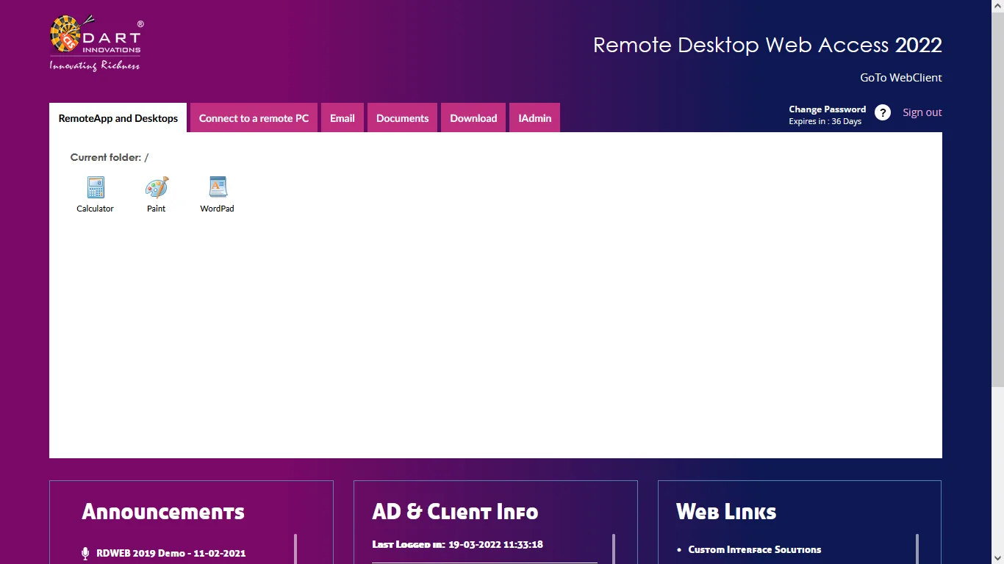Open the Paint app icon
This screenshot has width=1004, height=564.
157,187
